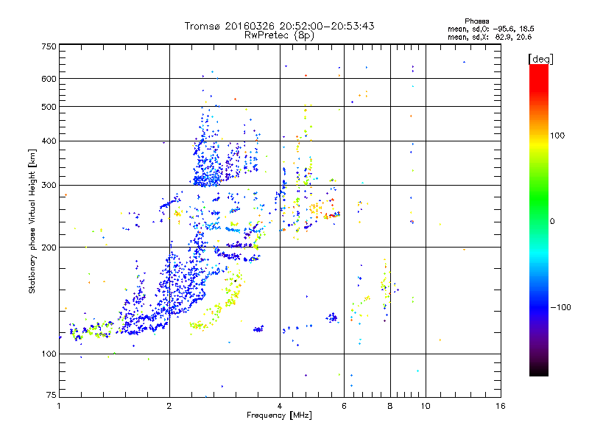Click the "RwPretec (8p)" subtitle
The width and height of the screenshot is (589, 442).
point(279,35)
